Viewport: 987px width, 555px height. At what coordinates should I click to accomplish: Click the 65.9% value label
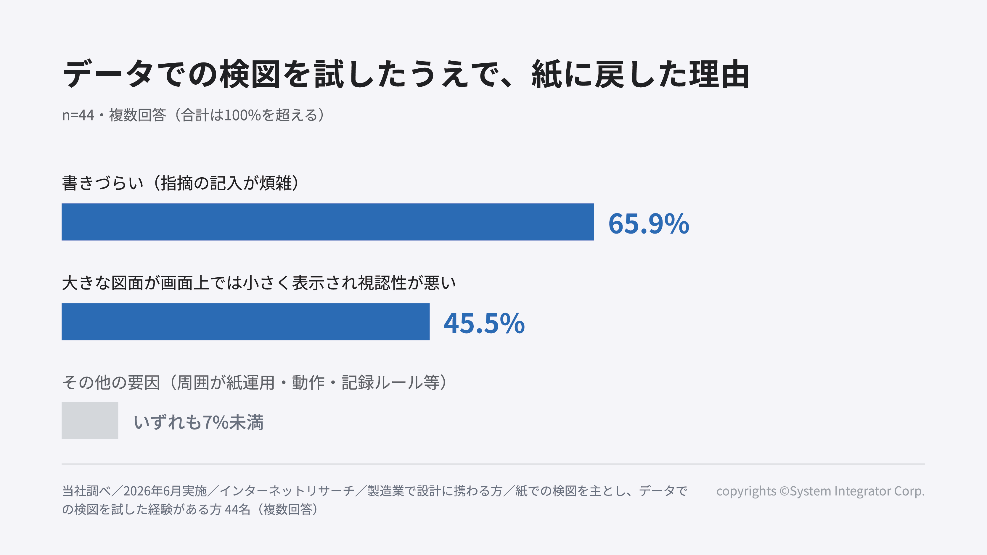click(x=649, y=223)
